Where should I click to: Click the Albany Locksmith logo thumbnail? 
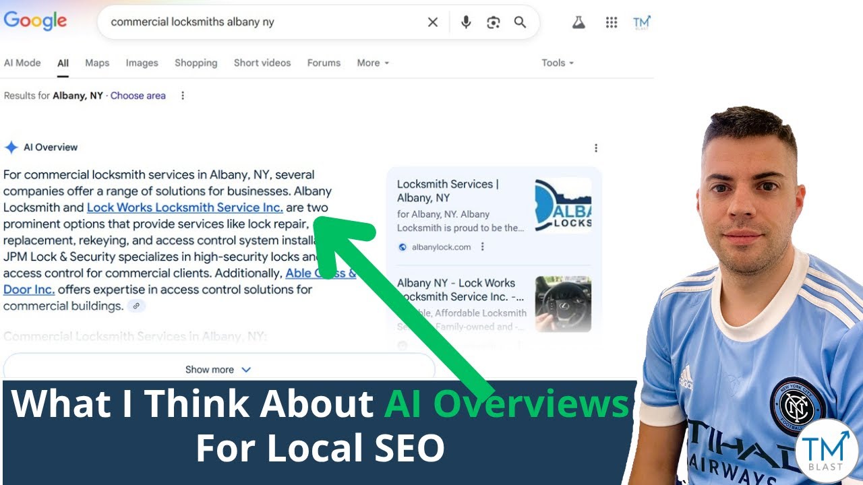coord(563,205)
